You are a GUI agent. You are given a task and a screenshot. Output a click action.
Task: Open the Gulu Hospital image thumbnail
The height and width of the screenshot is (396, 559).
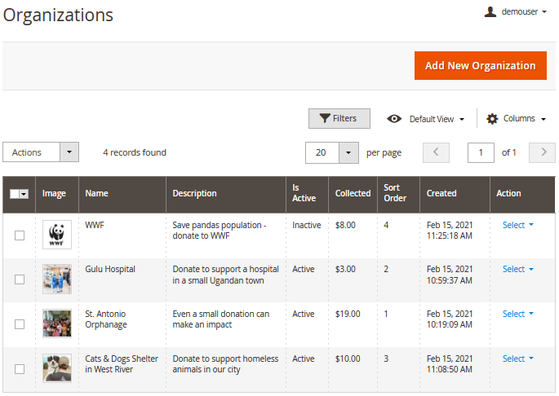(57, 279)
